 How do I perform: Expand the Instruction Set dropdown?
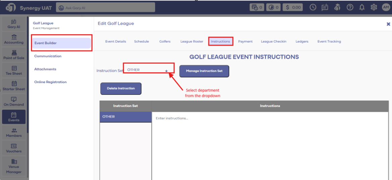(148, 70)
